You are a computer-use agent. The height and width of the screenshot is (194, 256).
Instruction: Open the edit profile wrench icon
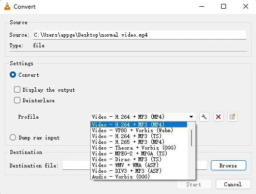204,117
